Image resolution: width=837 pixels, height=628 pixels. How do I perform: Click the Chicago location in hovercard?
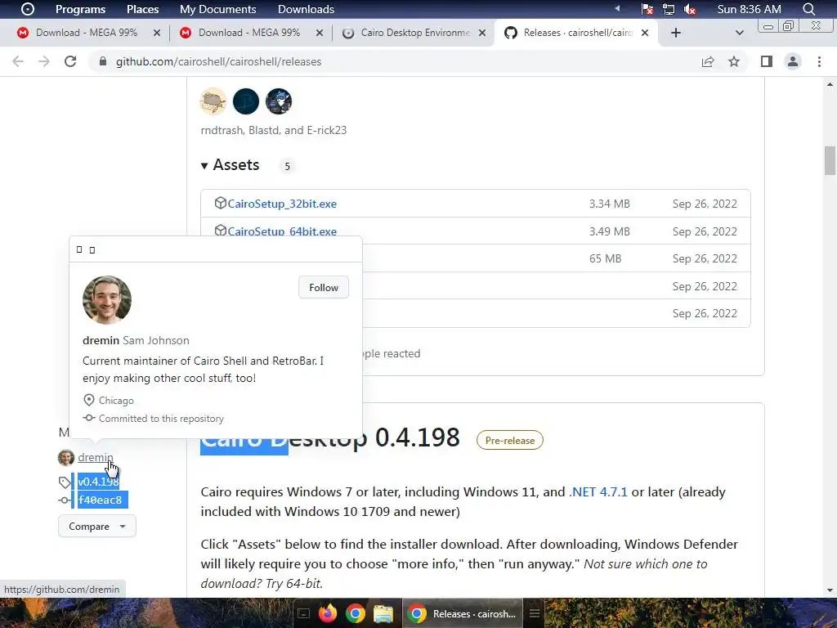click(116, 401)
